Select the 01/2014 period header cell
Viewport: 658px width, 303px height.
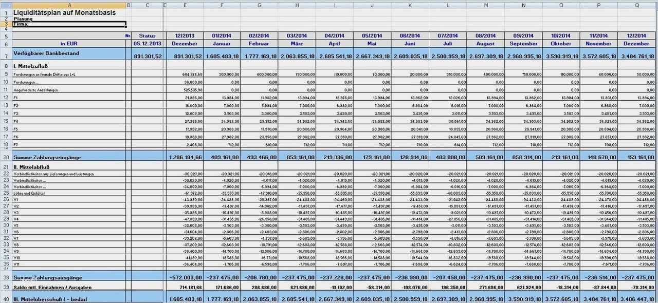[x=222, y=36]
